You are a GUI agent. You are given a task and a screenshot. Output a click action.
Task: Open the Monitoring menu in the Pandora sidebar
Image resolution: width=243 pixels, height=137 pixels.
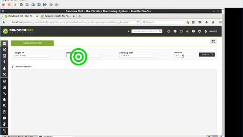point(4,44)
